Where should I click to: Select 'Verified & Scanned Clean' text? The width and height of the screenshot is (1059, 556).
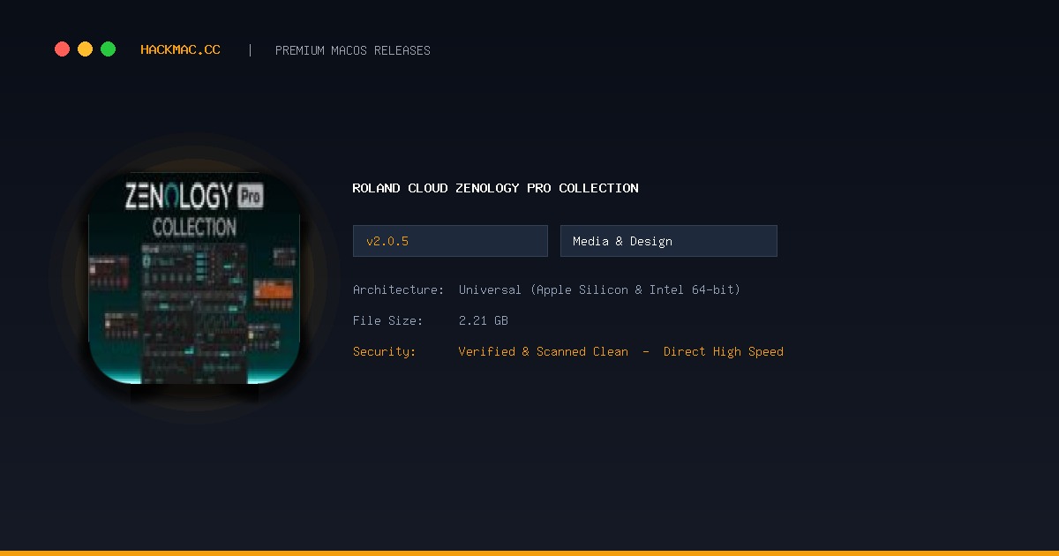(544, 351)
